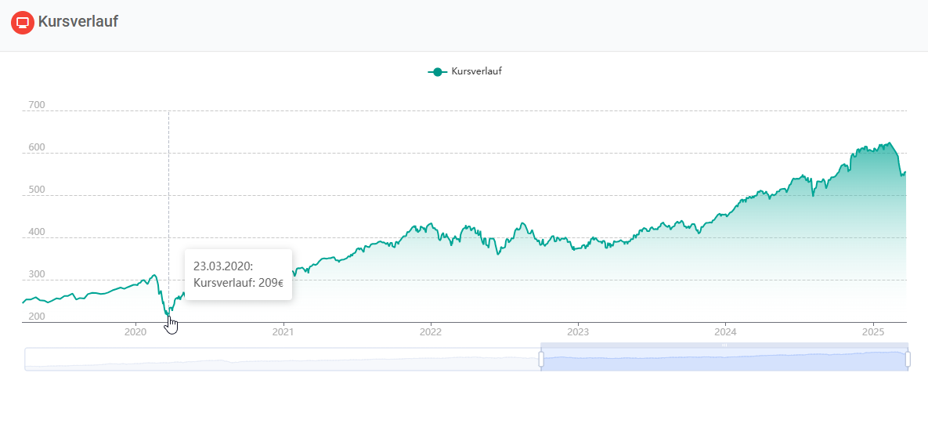Click the tooltip value Kursverlauf: 209€

point(239,283)
